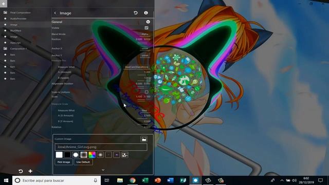This screenshot has height=185, width=329.
Task: Choose the white circle preset image
Action: coord(76,155)
